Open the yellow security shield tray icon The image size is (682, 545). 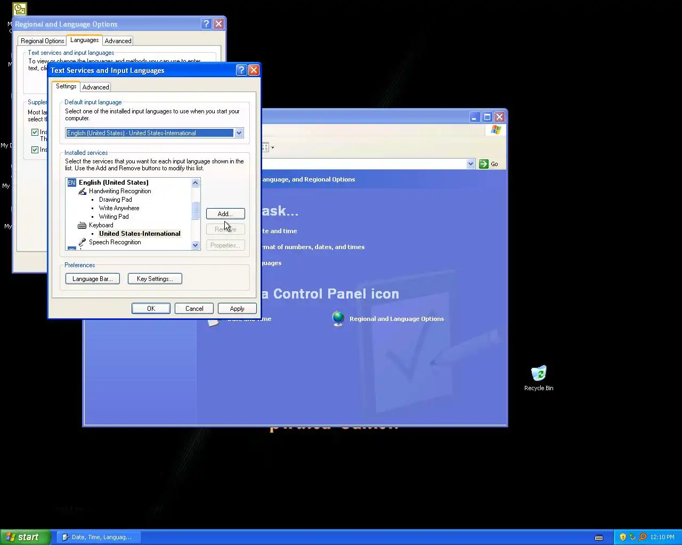pos(623,537)
